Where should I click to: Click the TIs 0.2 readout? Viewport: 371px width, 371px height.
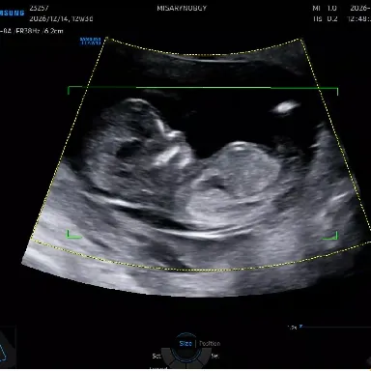click(x=326, y=18)
